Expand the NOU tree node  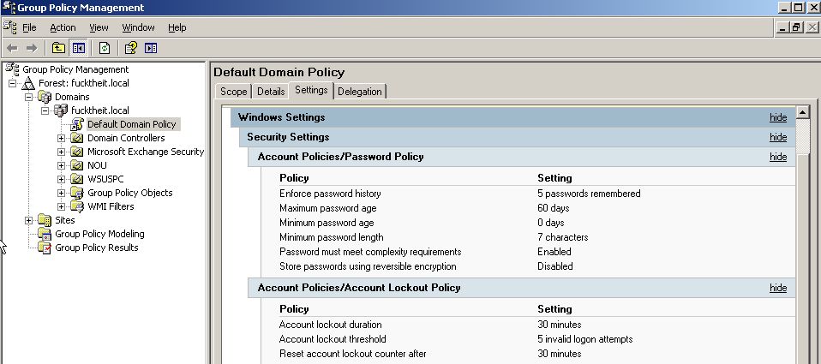[x=61, y=165]
